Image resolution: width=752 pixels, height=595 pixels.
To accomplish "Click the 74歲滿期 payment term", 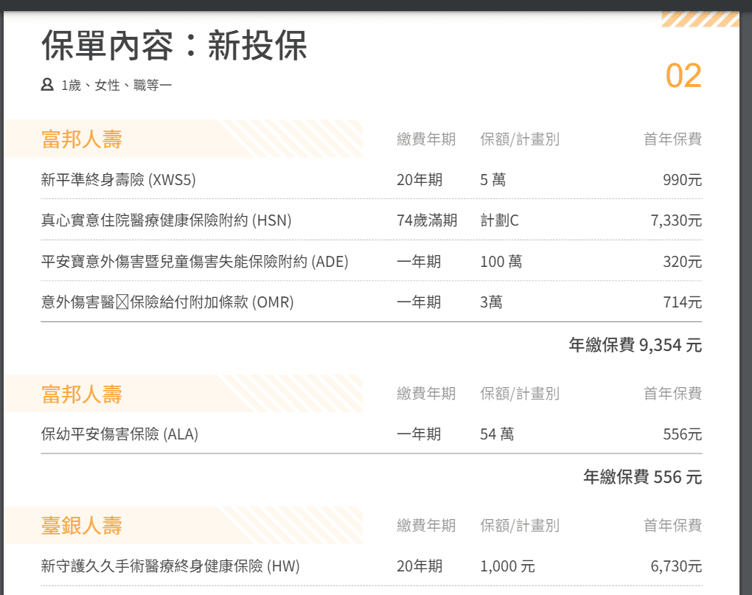I will coord(427,220).
